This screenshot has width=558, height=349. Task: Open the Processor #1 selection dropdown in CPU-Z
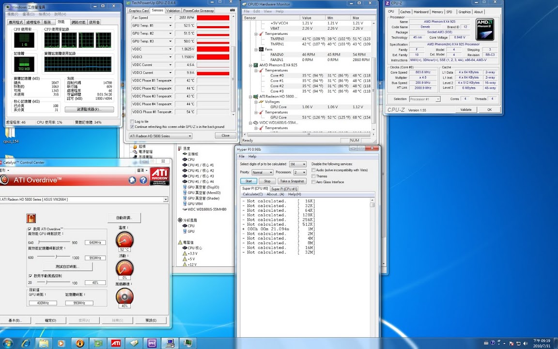pos(425,99)
